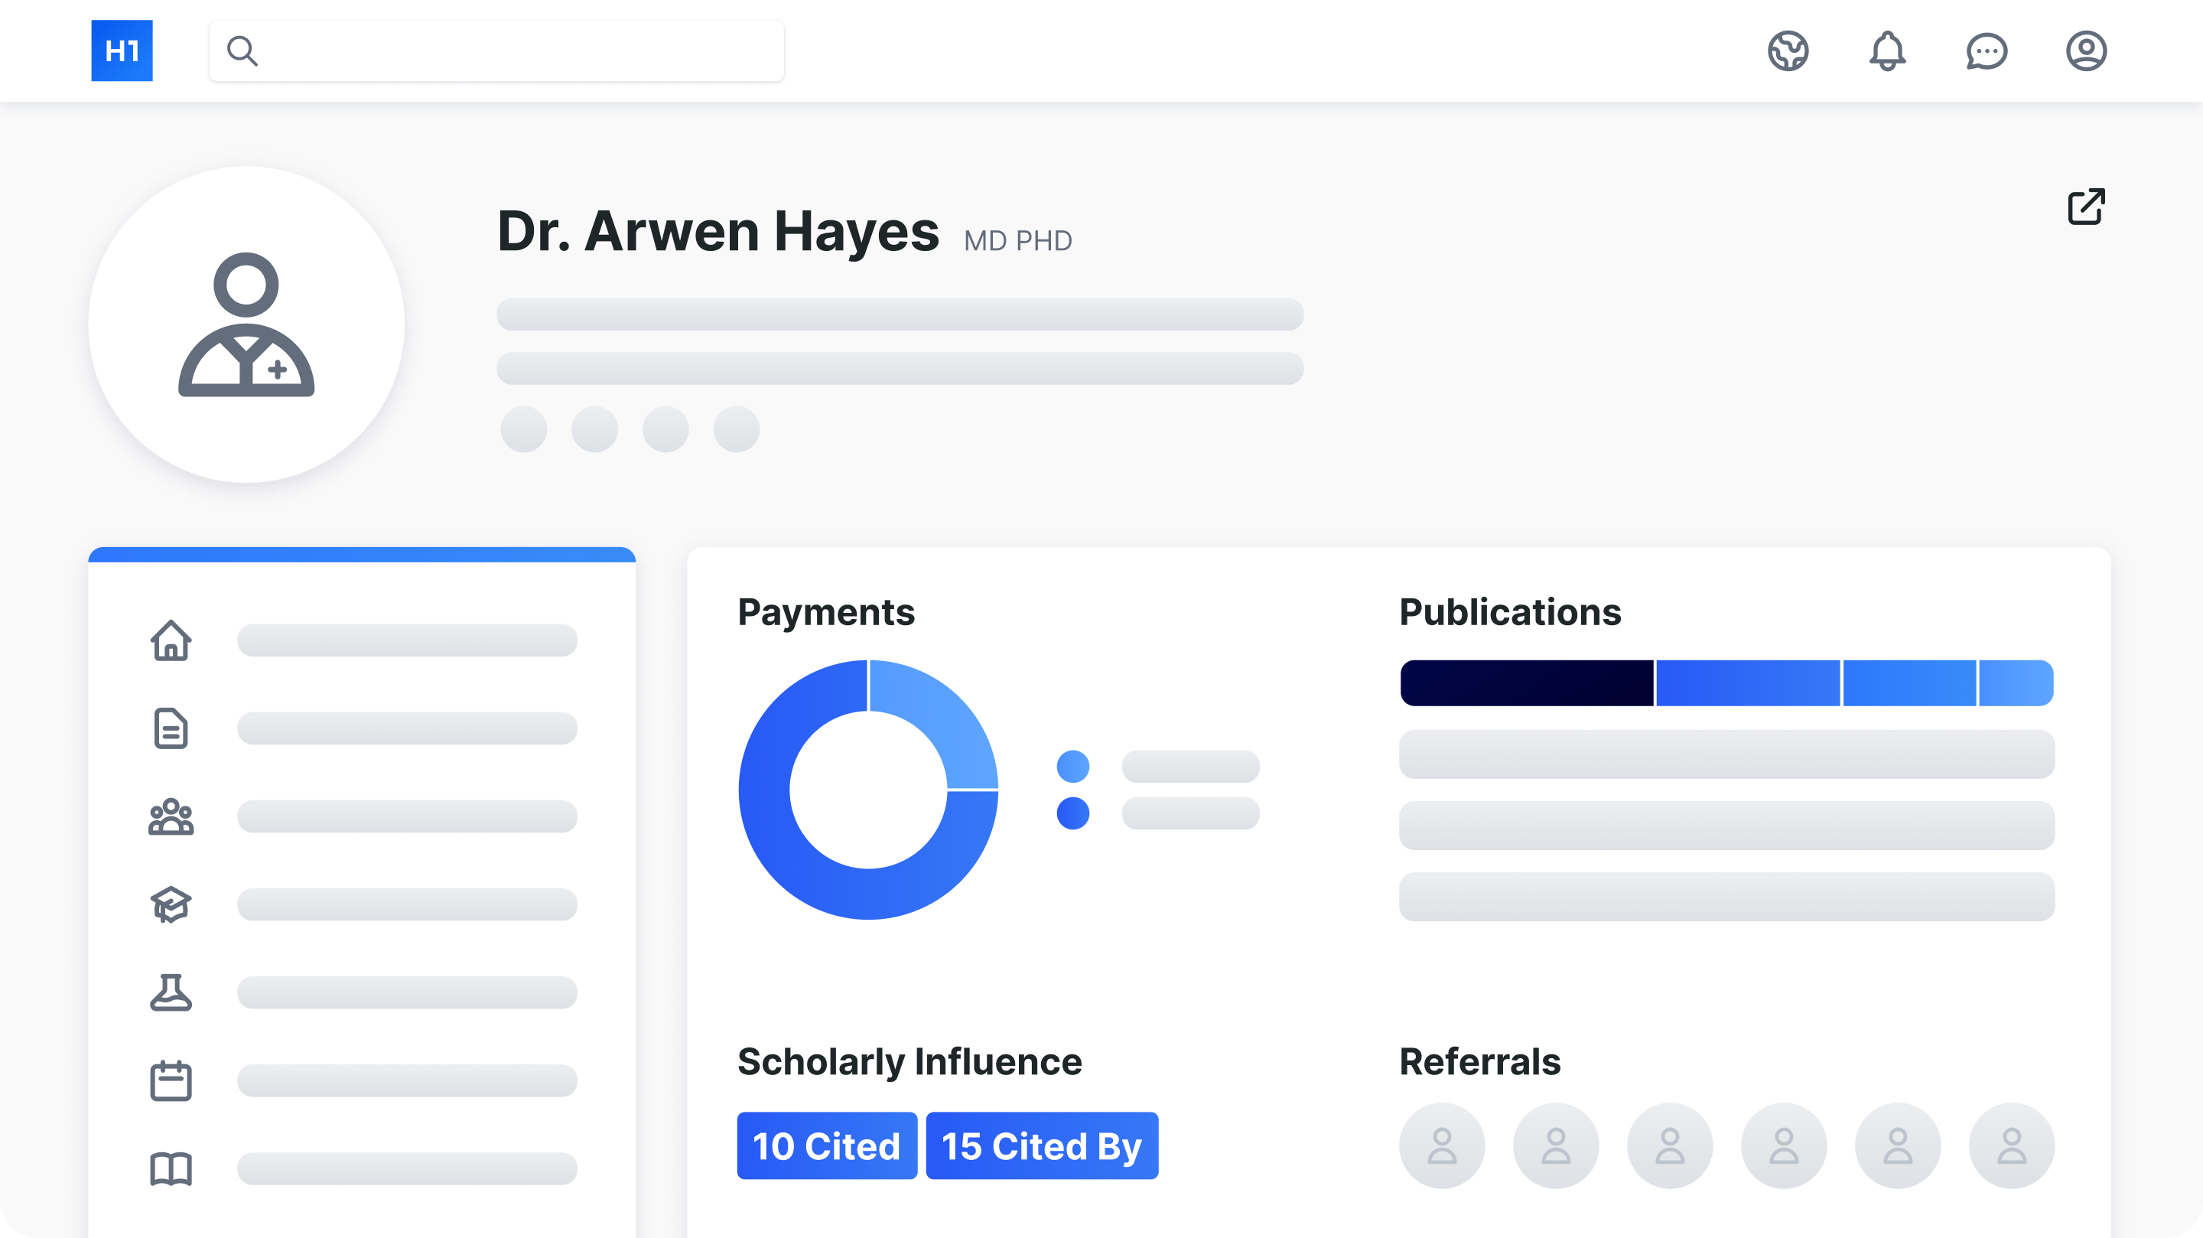
Task: Select the home sidebar icon
Action: coord(171,640)
